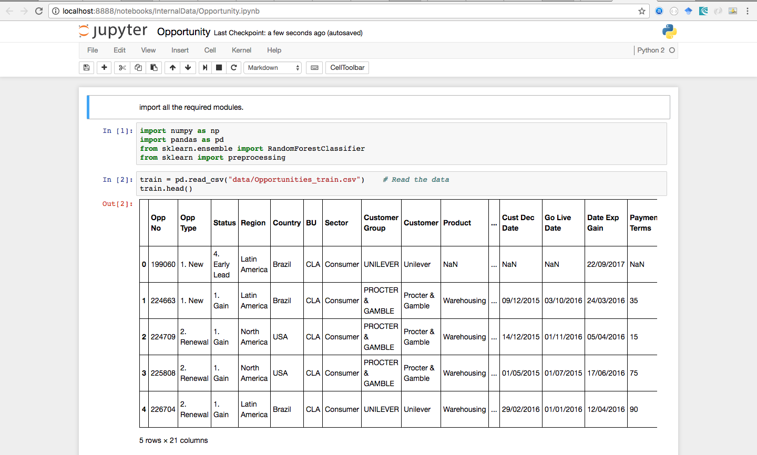
Task: Click '5 rows × 21 columns' summary text
Action: 173,440
